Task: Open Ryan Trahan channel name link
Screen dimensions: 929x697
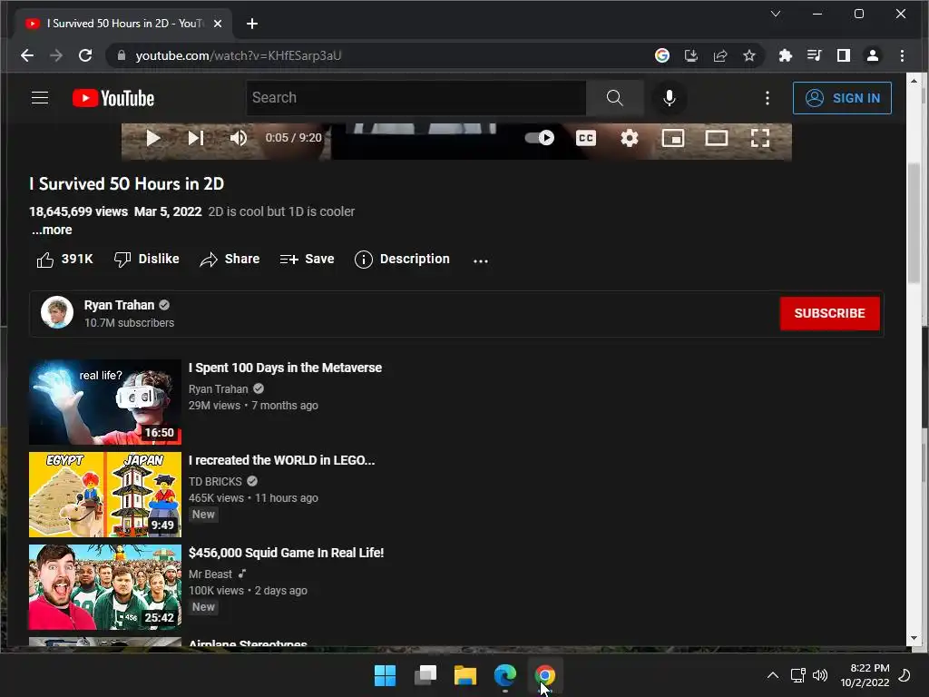Action: pos(119,305)
